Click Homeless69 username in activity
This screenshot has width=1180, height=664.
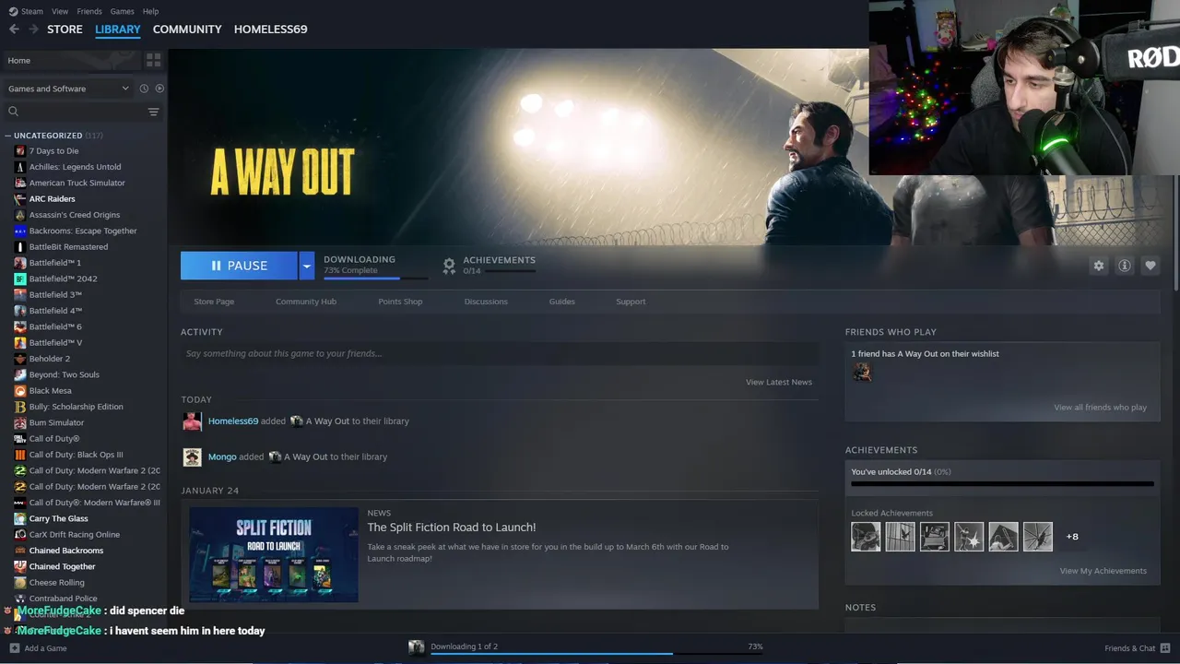(233, 421)
